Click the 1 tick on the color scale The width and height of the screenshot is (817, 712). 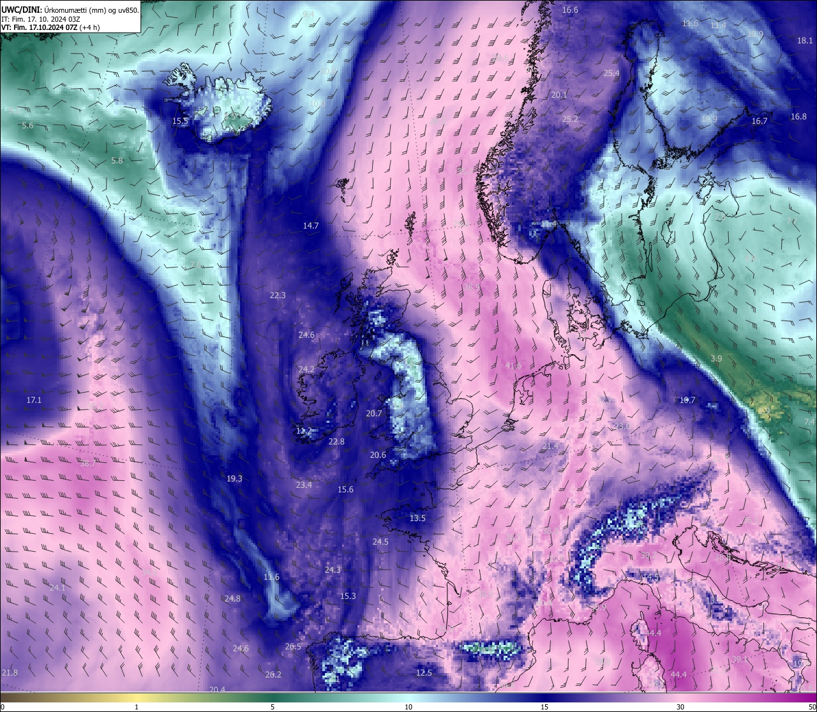coord(137,707)
